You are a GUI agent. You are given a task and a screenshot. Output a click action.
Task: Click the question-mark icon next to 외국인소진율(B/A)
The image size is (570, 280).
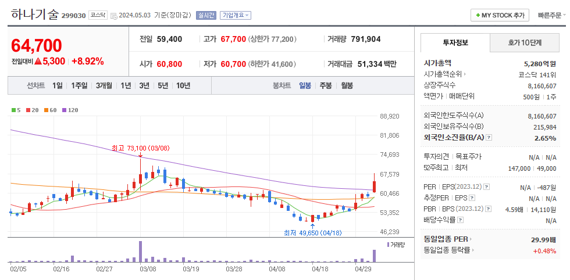click(x=489, y=138)
